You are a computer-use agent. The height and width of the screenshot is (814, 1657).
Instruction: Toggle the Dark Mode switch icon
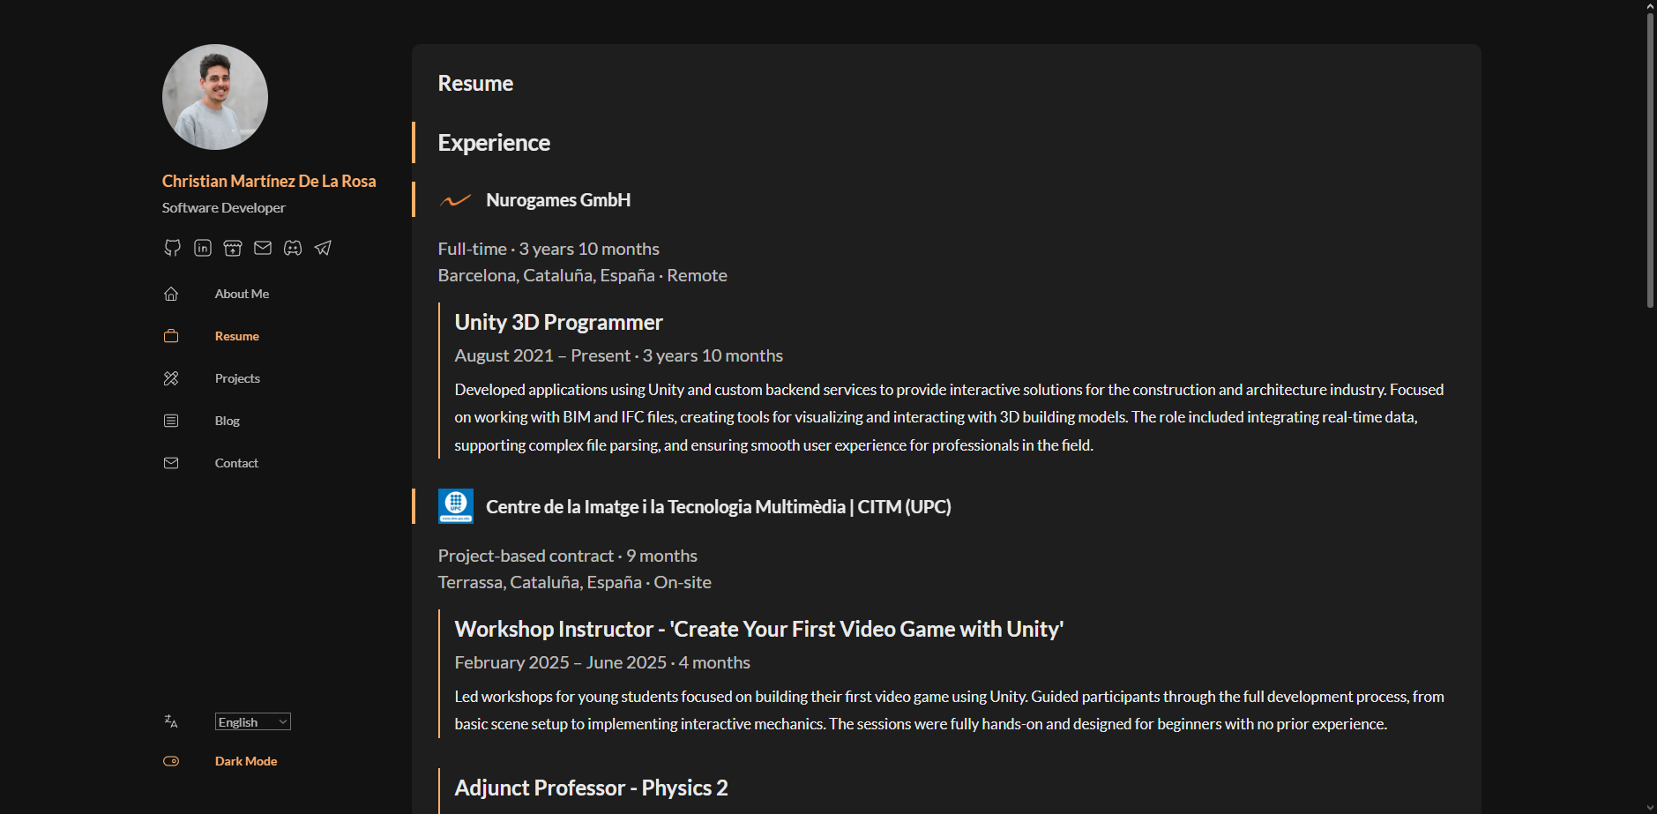tap(171, 761)
